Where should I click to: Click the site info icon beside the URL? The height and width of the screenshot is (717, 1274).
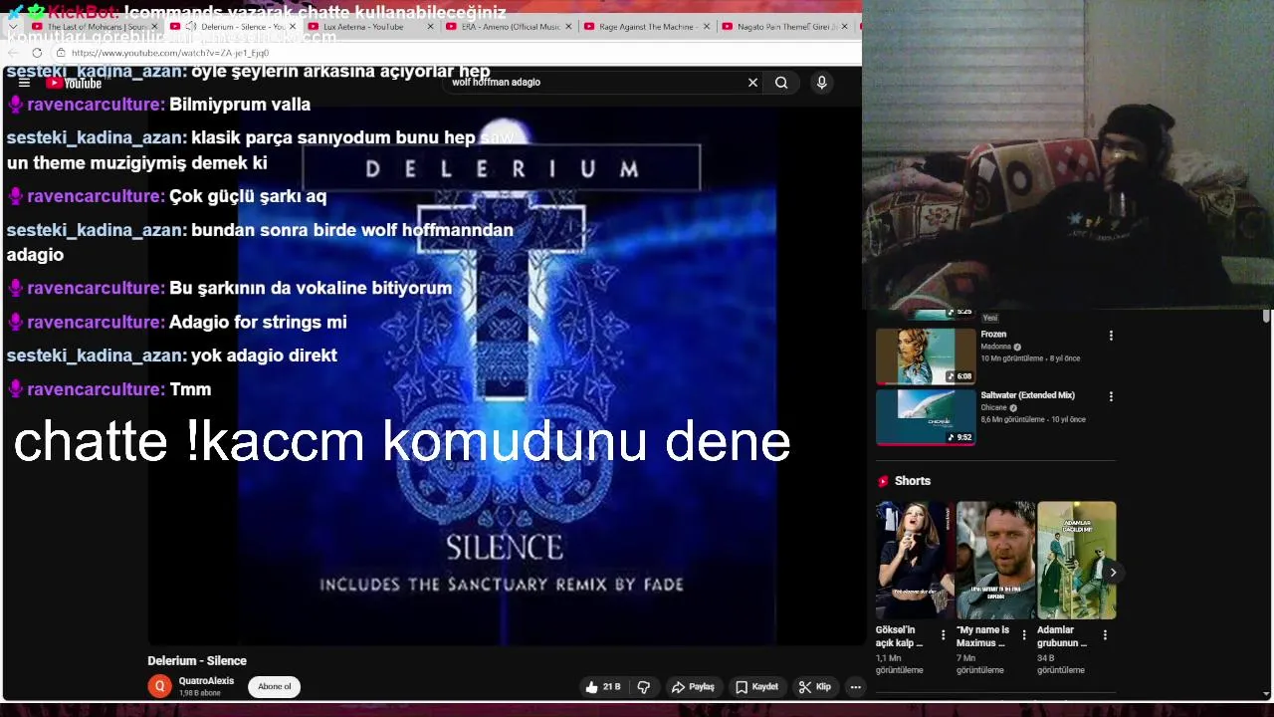[61, 53]
